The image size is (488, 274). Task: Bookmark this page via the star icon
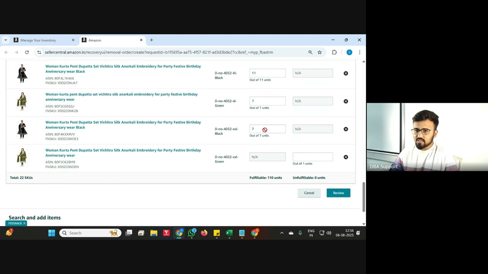point(319,52)
